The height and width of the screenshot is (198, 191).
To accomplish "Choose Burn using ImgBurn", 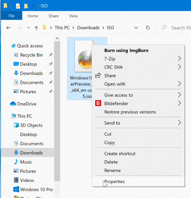I will point(126,50).
